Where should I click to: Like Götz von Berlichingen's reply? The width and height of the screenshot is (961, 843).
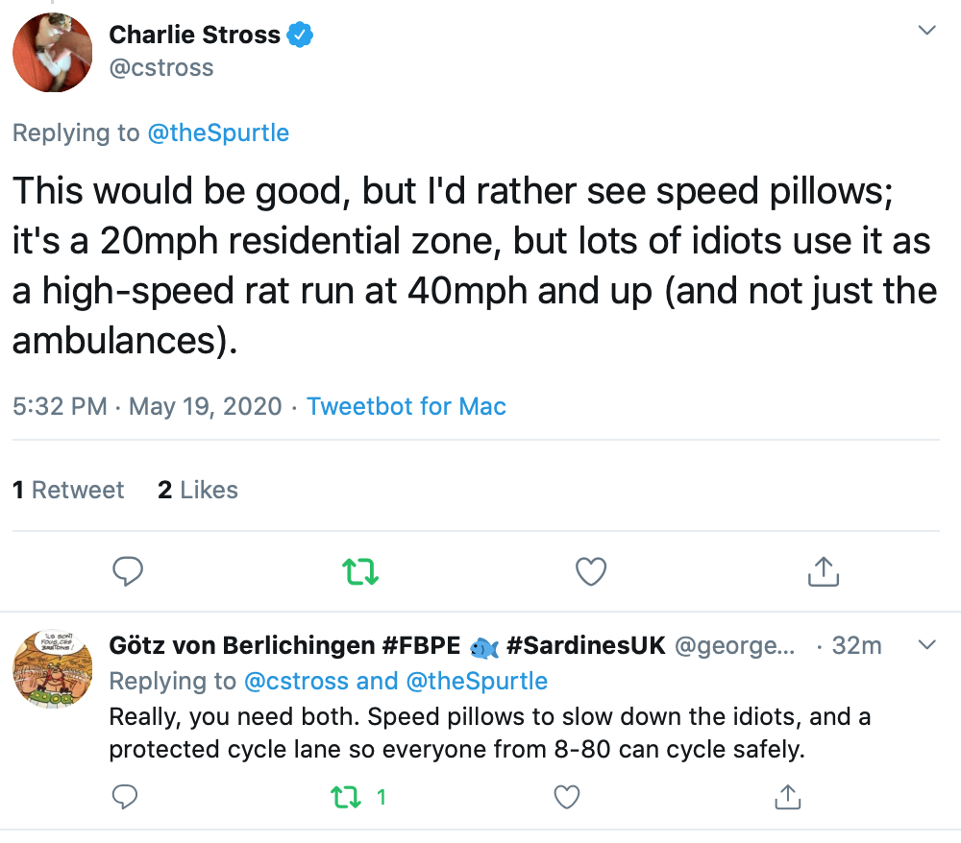pos(566,797)
